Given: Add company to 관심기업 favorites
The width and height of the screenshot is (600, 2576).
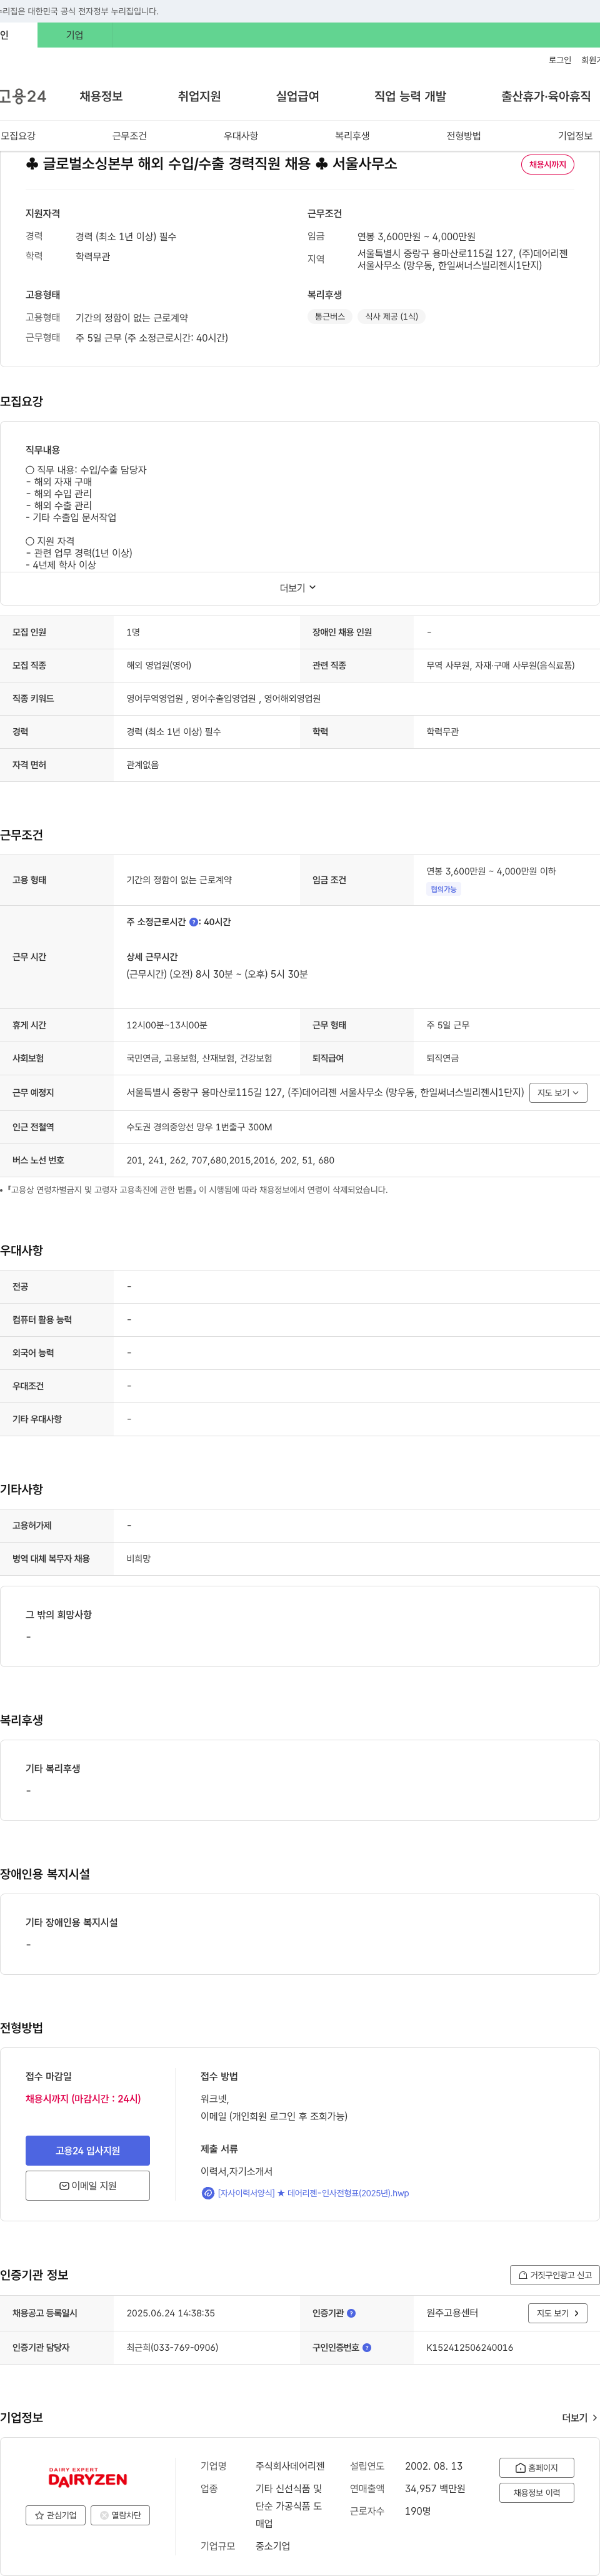Looking at the screenshot, I should click(56, 2515).
